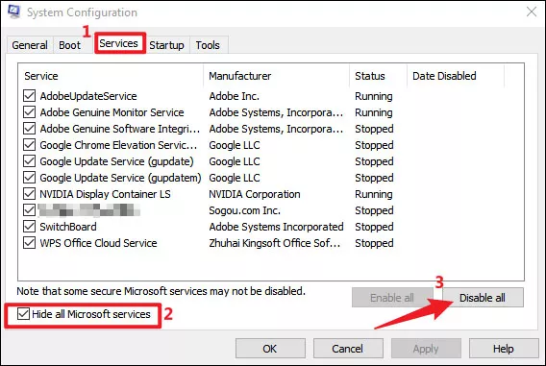This screenshot has width=546, height=366.
Task: Select the NVIDIA Display Container LS name
Action: tap(105, 194)
